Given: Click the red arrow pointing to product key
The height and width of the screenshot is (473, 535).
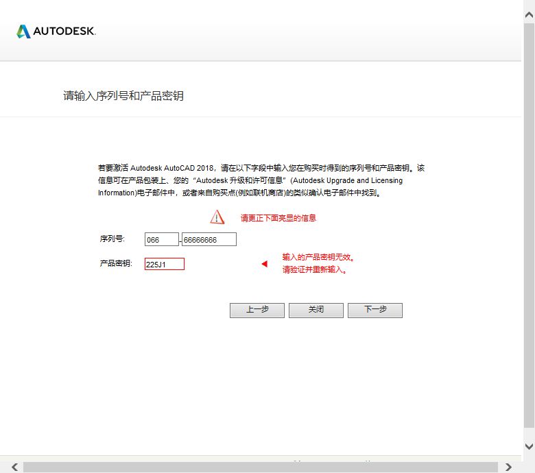Looking at the screenshot, I should tap(265, 264).
